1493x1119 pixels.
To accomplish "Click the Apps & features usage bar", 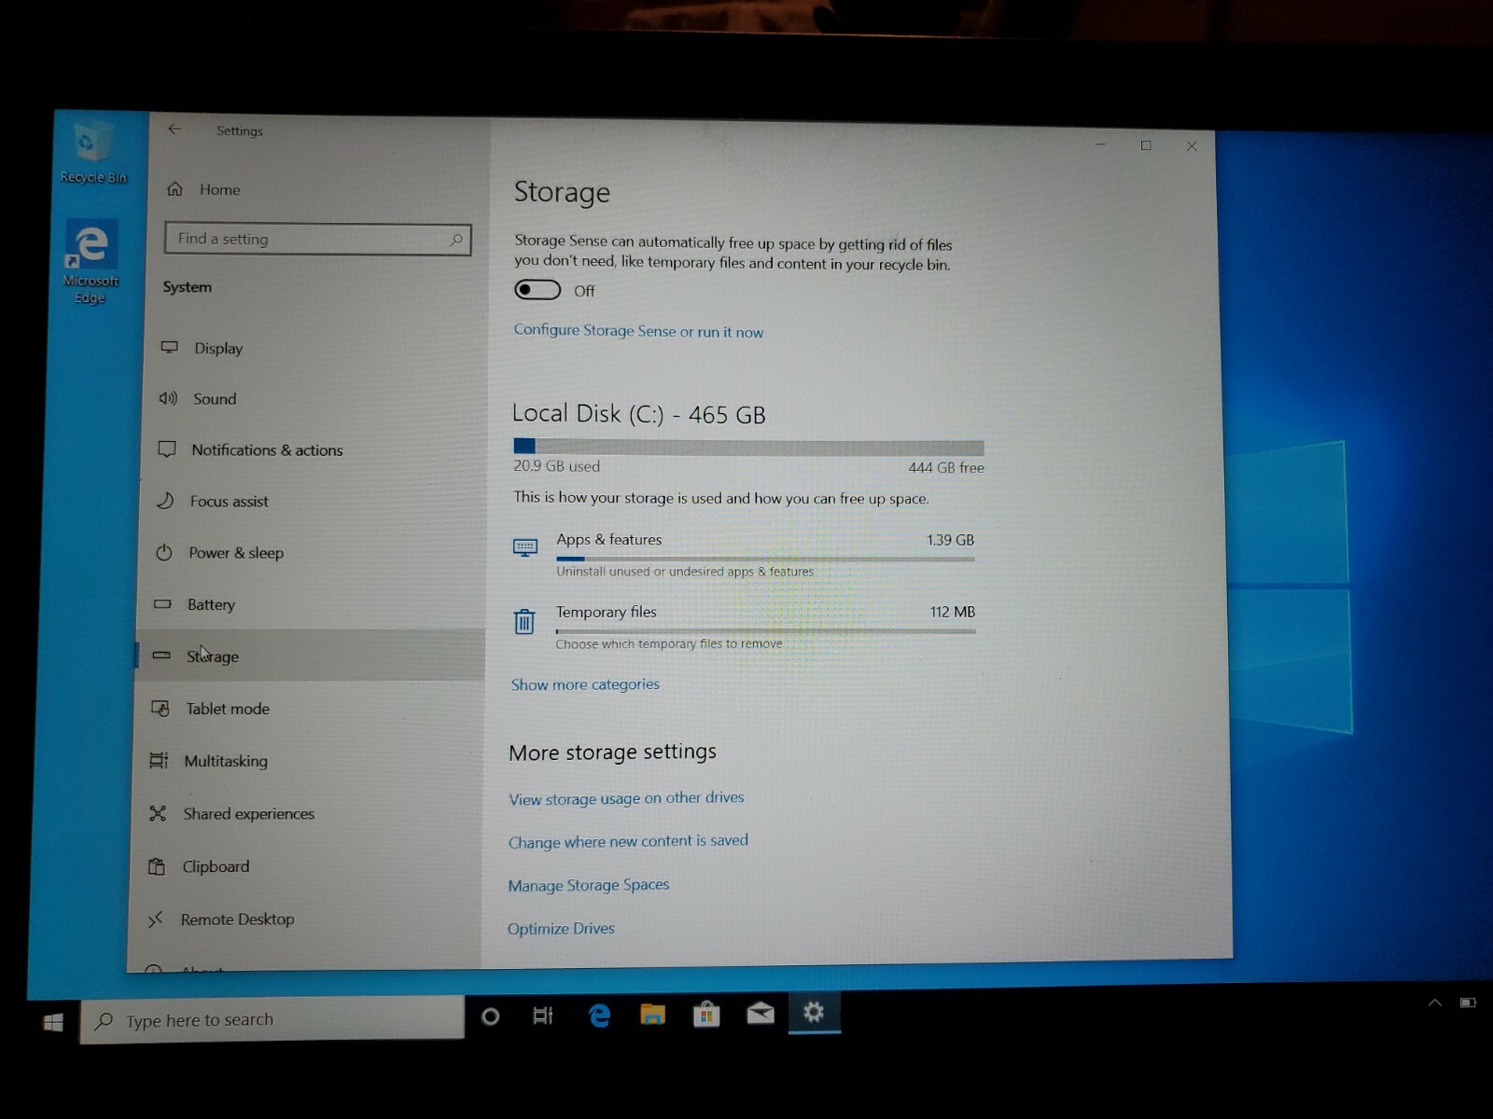I will tap(765, 559).
